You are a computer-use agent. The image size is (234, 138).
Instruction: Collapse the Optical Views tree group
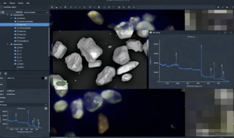[8, 44]
